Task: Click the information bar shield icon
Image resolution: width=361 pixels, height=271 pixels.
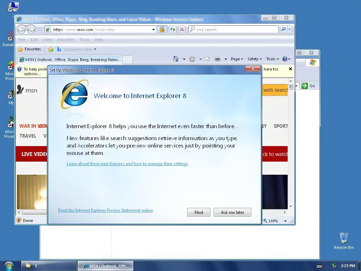Action: click(x=19, y=69)
